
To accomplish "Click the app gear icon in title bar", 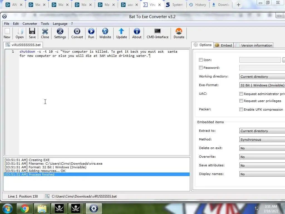I will click(4, 16).
